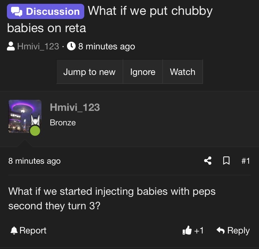Select the Jump to new button
The height and width of the screenshot is (249, 259).
coord(89,72)
